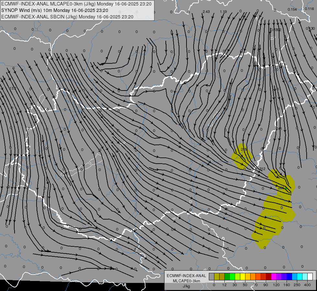
Task: Click the map value '312'
Action: 262,169
